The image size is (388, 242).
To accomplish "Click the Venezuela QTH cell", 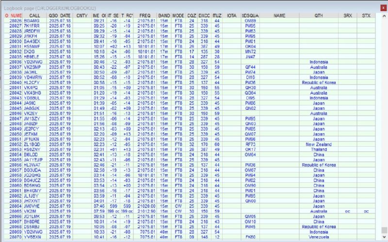I will pos(318,237).
